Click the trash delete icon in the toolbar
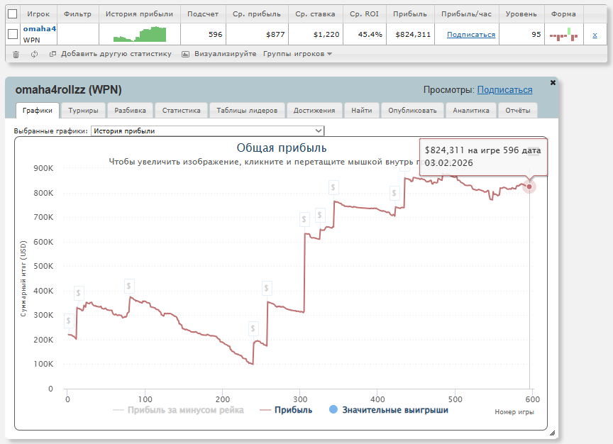This screenshot has height=444, width=613. [16, 54]
